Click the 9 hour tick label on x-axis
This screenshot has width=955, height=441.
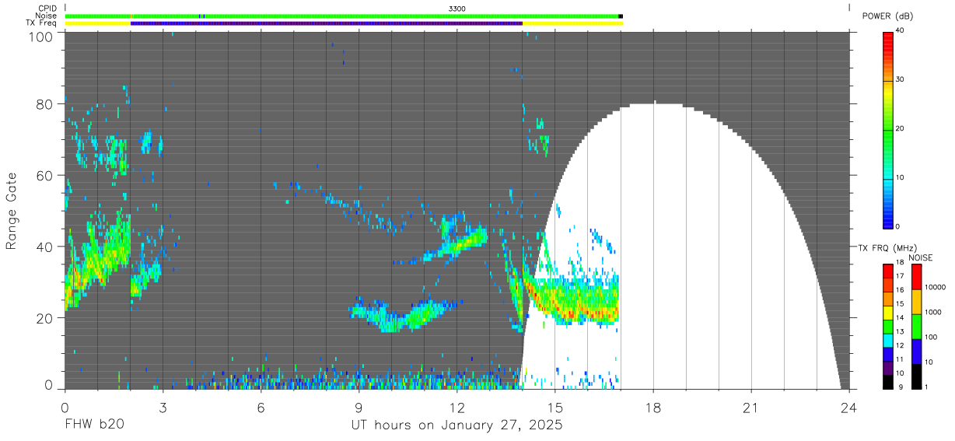(x=359, y=407)
